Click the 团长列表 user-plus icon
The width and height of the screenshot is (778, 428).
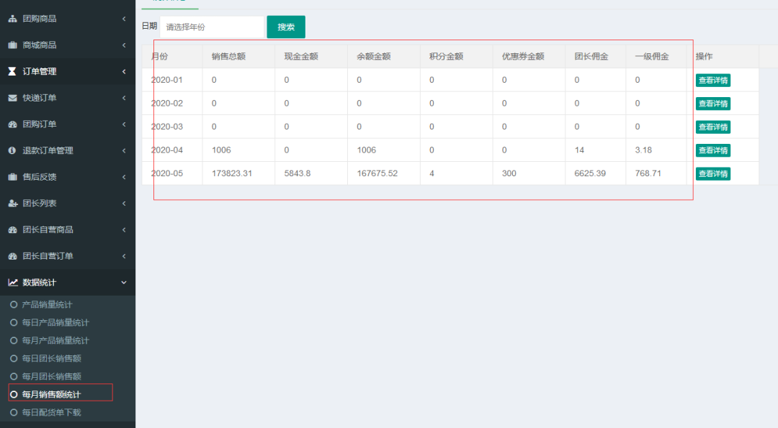[x=12, y=204]
